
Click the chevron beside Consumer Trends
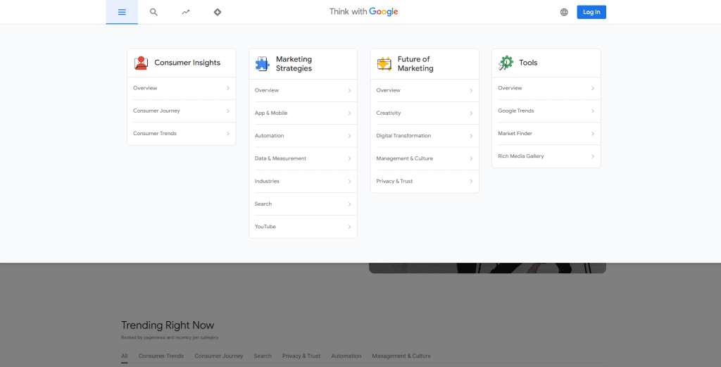[227, 134]
